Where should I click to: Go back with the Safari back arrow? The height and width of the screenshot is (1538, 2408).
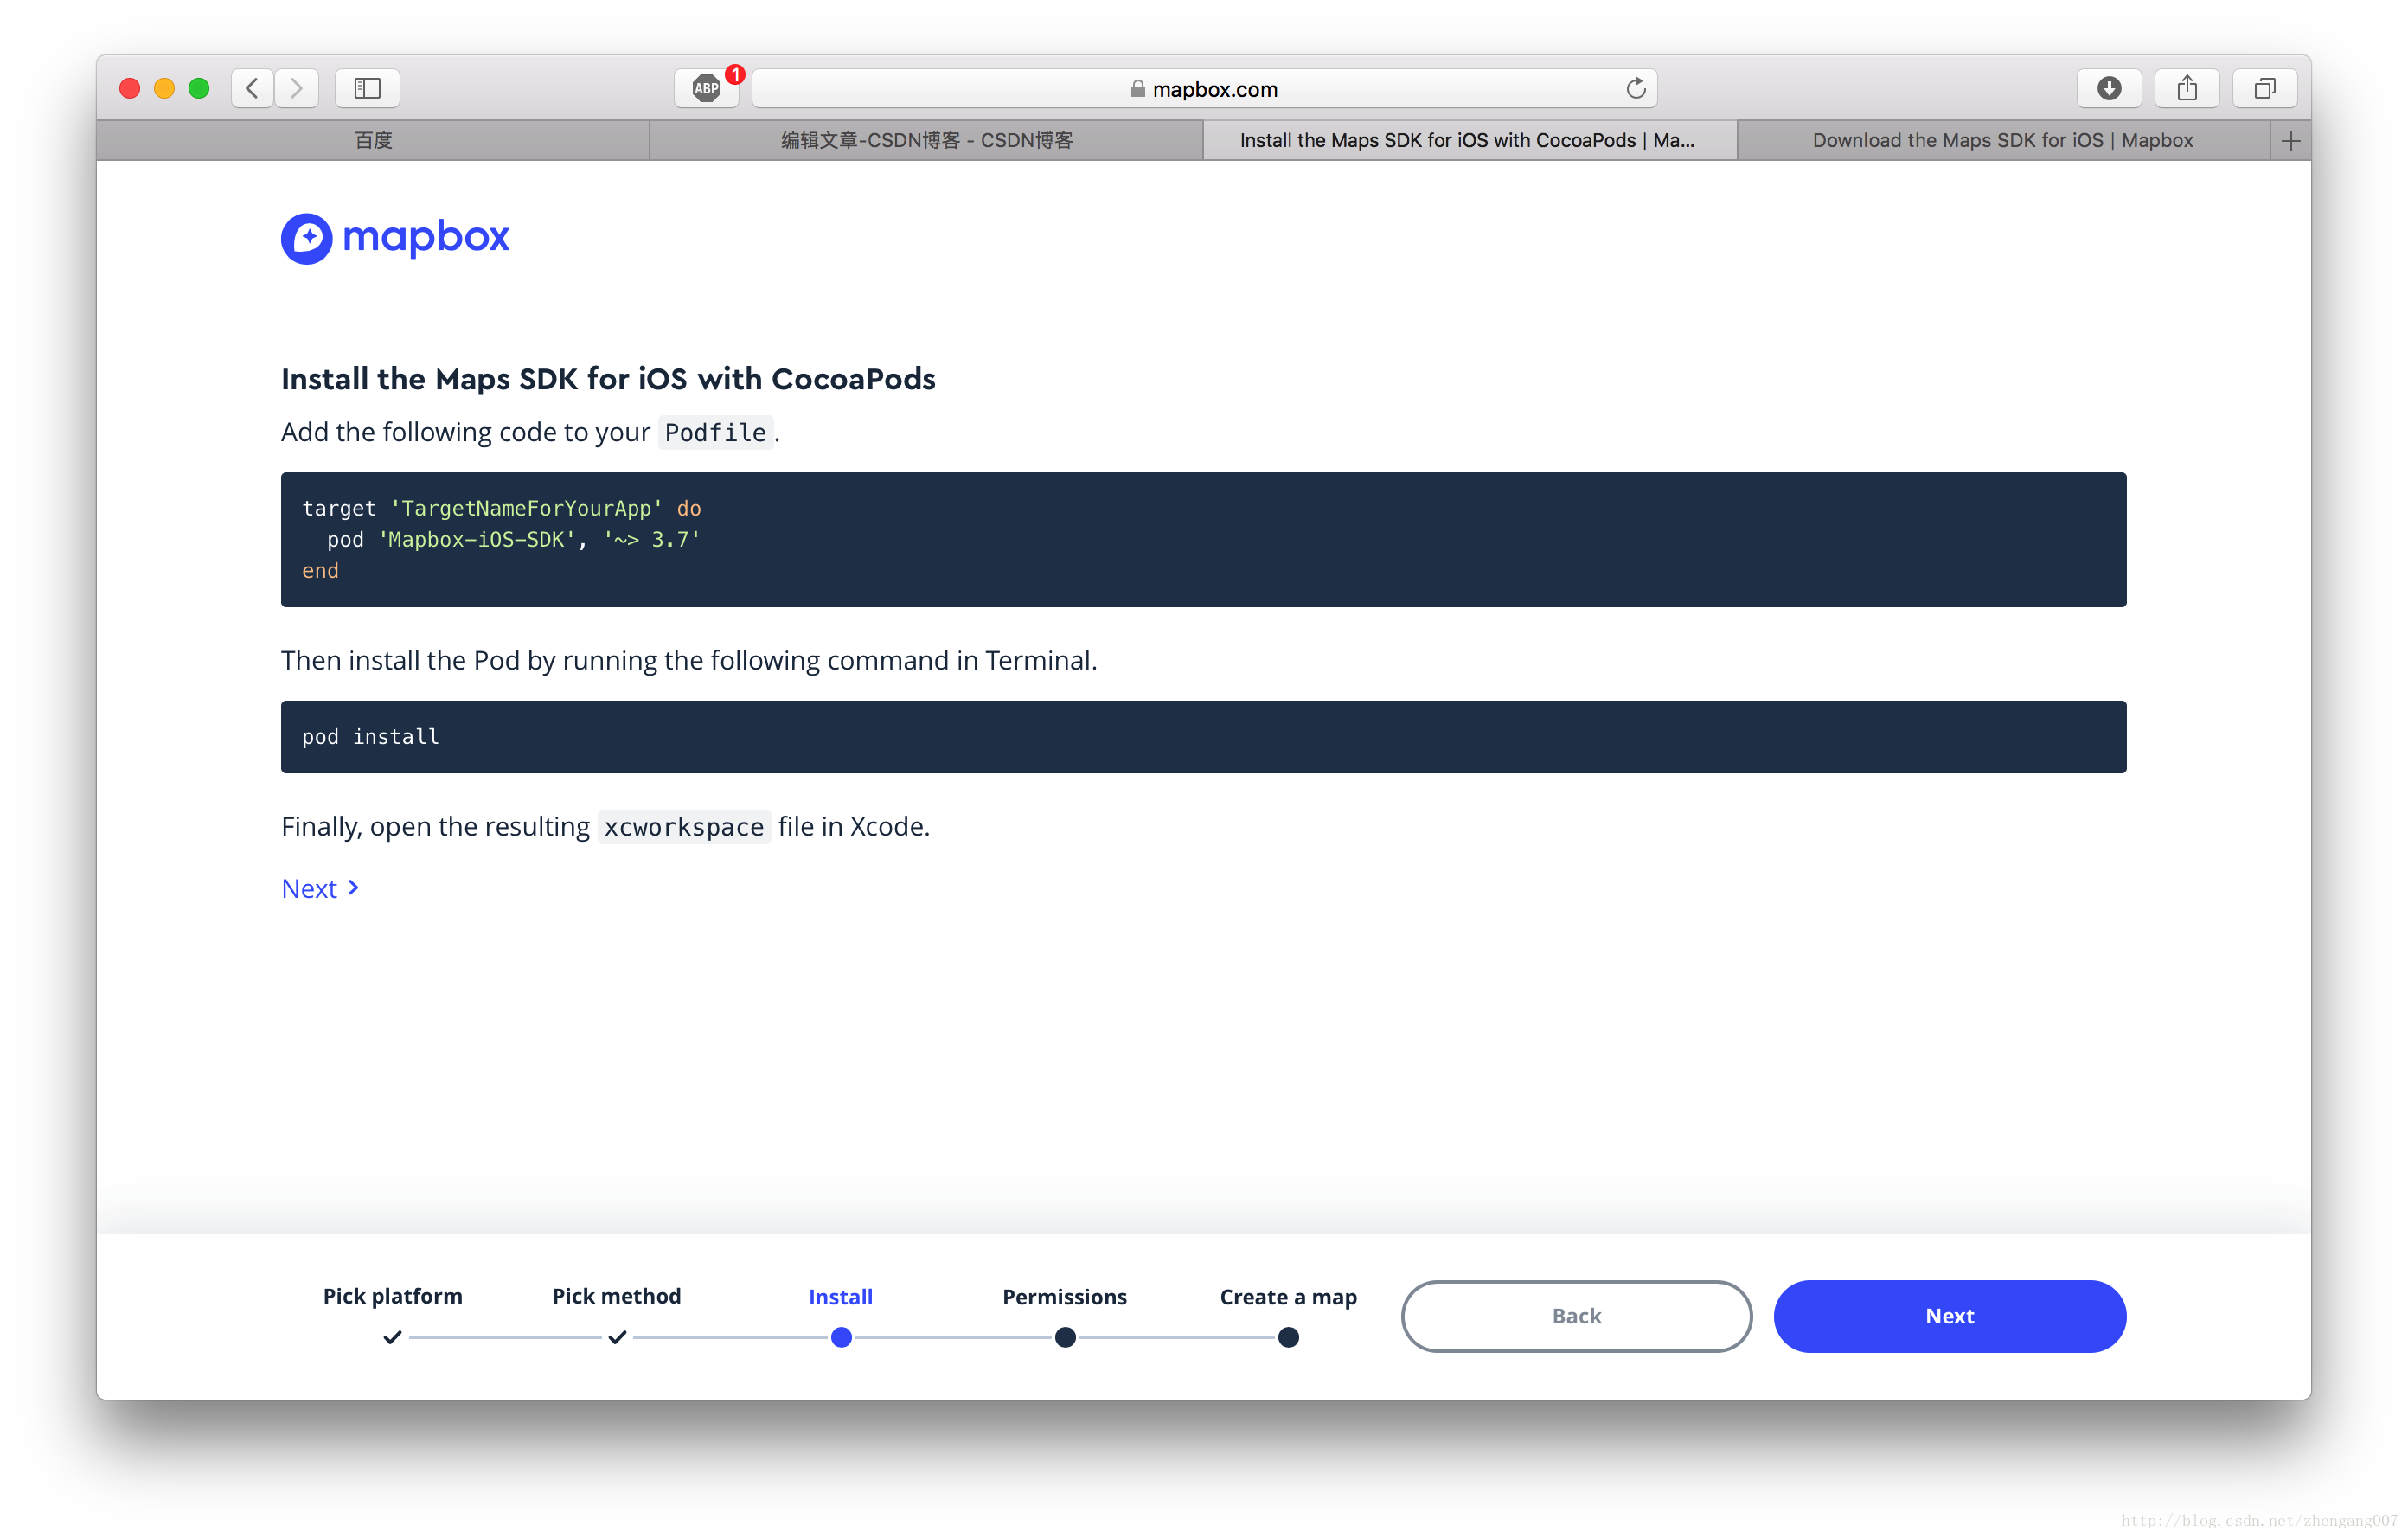click(x=253, y=88)
